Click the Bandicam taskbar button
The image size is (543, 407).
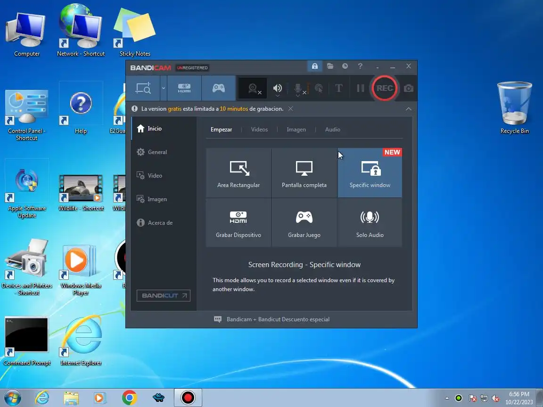188,398
